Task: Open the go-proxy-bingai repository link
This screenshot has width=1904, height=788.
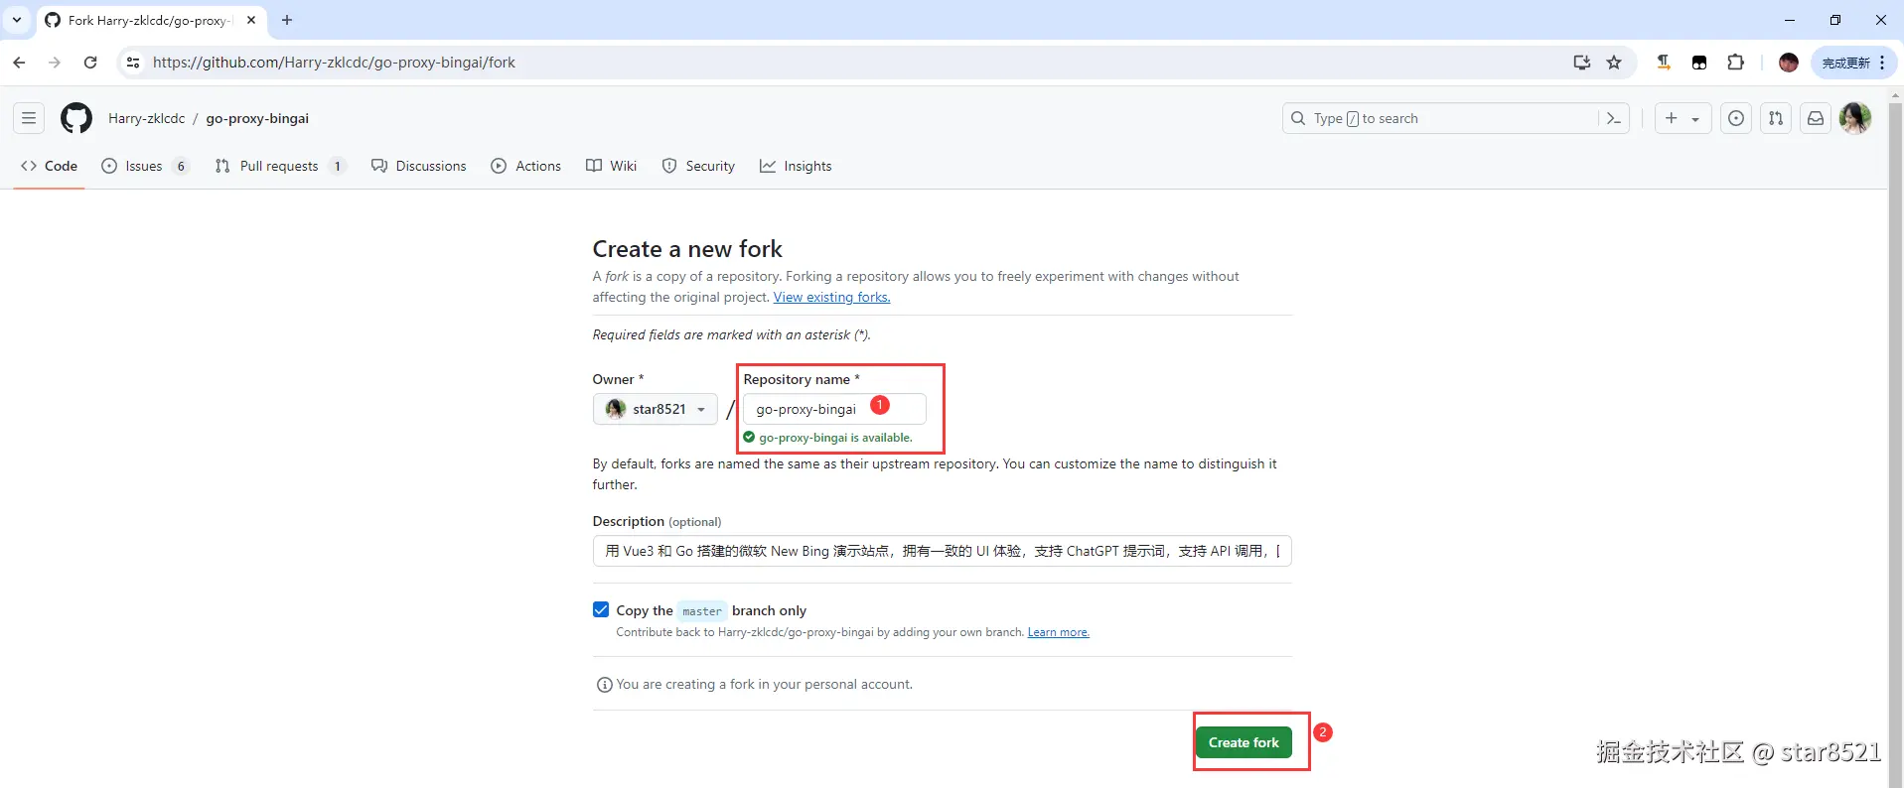Action: (x=257, y=118)
